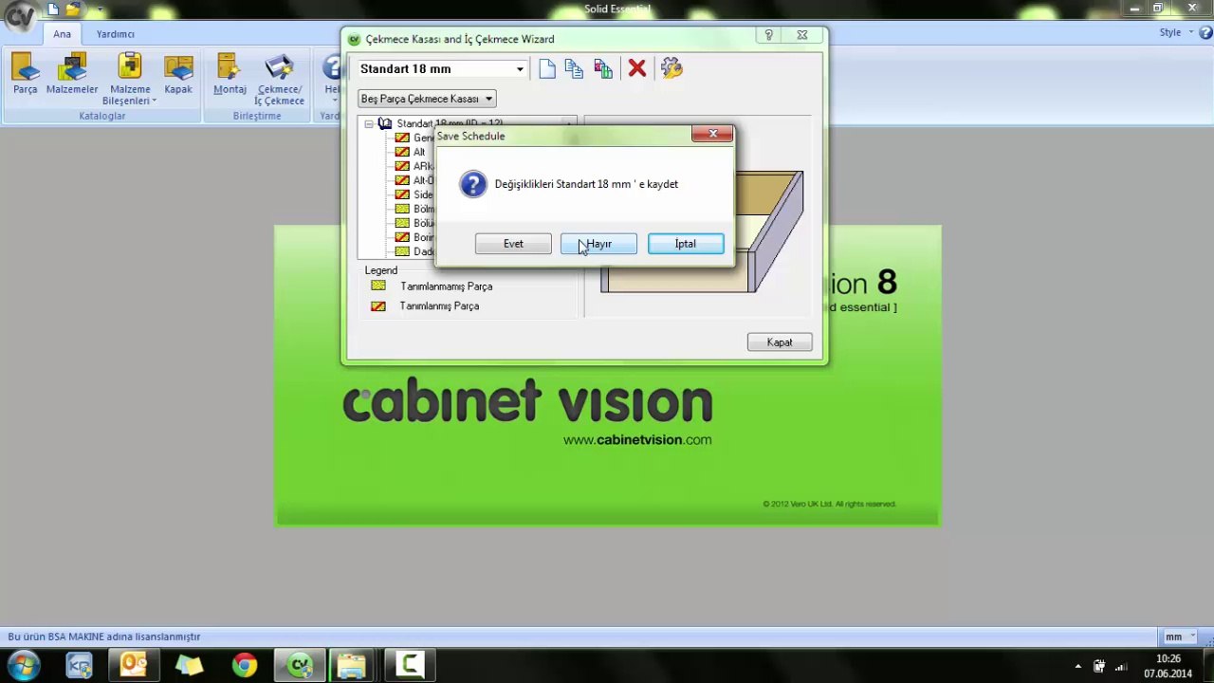Viewport: 1214px width, 683px height.
Task: Switch to the Yardımcı ribbon tab
Action: click(116, 34)
